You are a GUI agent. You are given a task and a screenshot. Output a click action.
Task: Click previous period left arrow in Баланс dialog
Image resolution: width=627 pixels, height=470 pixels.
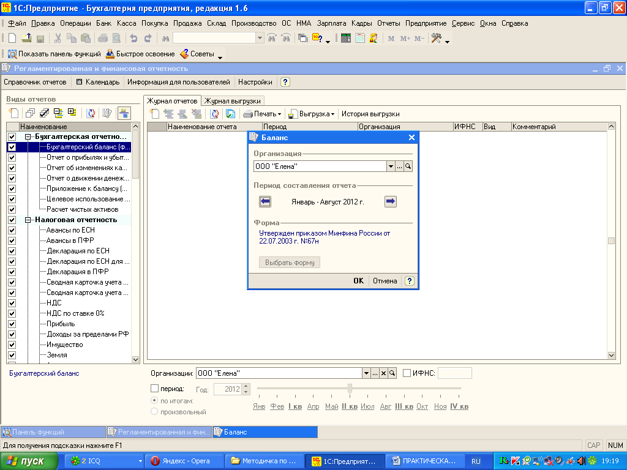(265, 201)
